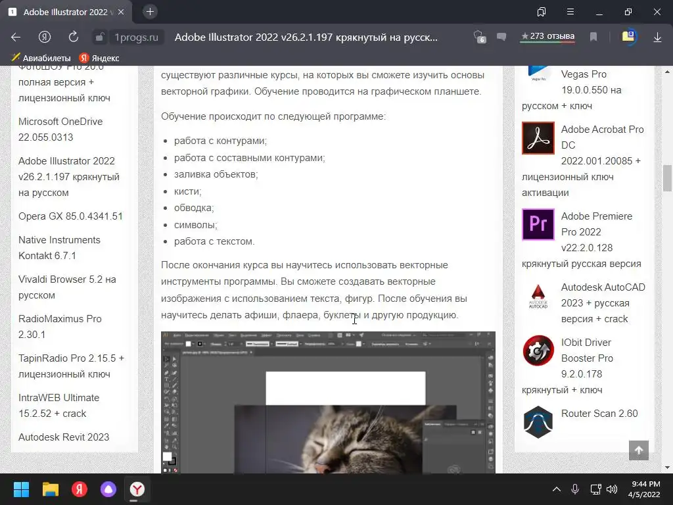The height and width of the screenshot is (505, 673).
Task: Open the Авиабилеты bookmark
Action: click(41, 58)
